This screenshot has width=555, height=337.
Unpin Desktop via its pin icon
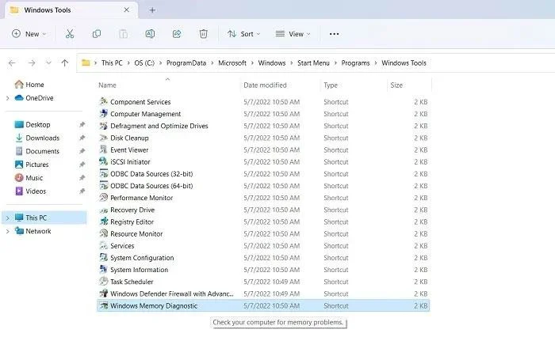point(82,125)
